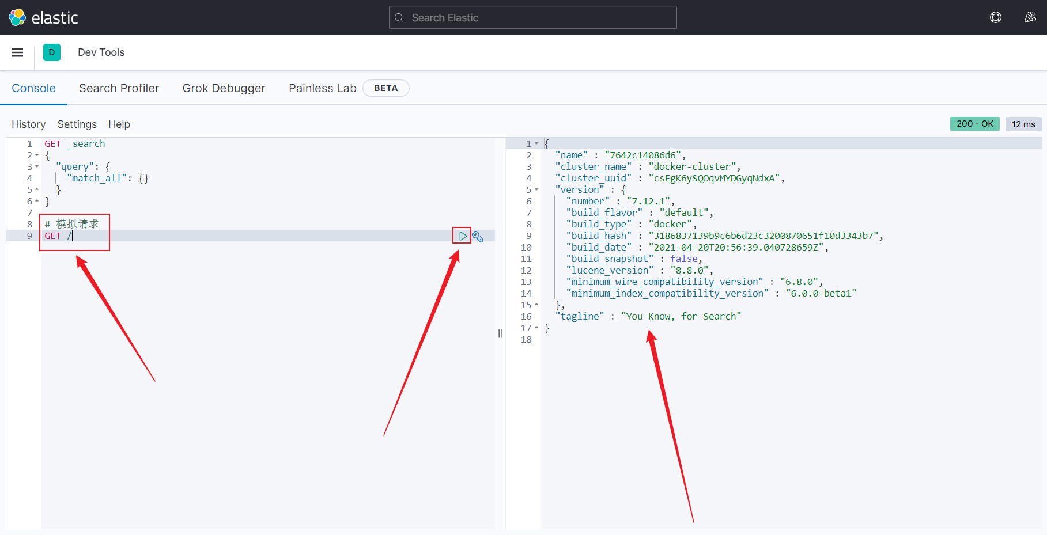Image resolution: width=1047 pixels, height=535 pixels.
Task: Toggle response fold marker at line 15
Action: pos(536,305)
